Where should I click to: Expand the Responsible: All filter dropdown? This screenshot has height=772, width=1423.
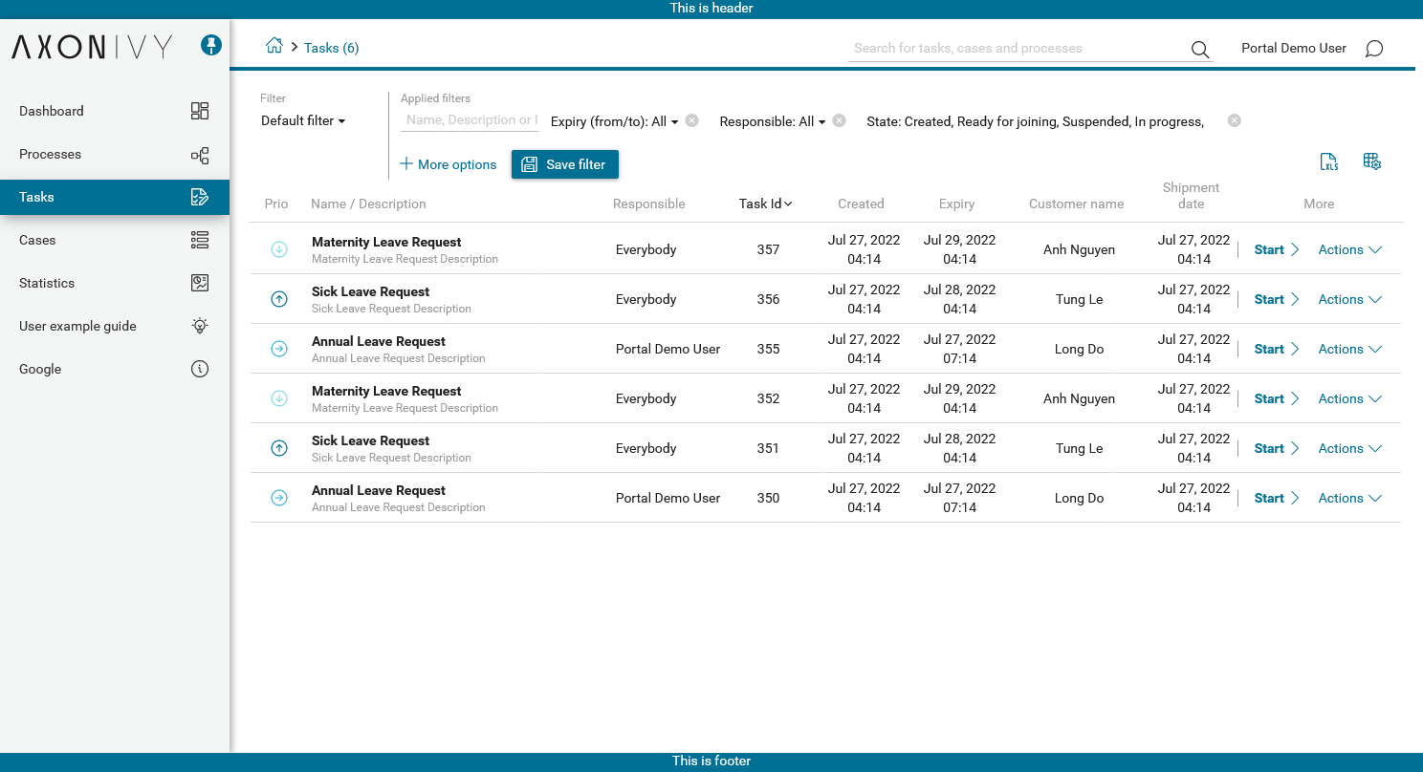(773, 121)
